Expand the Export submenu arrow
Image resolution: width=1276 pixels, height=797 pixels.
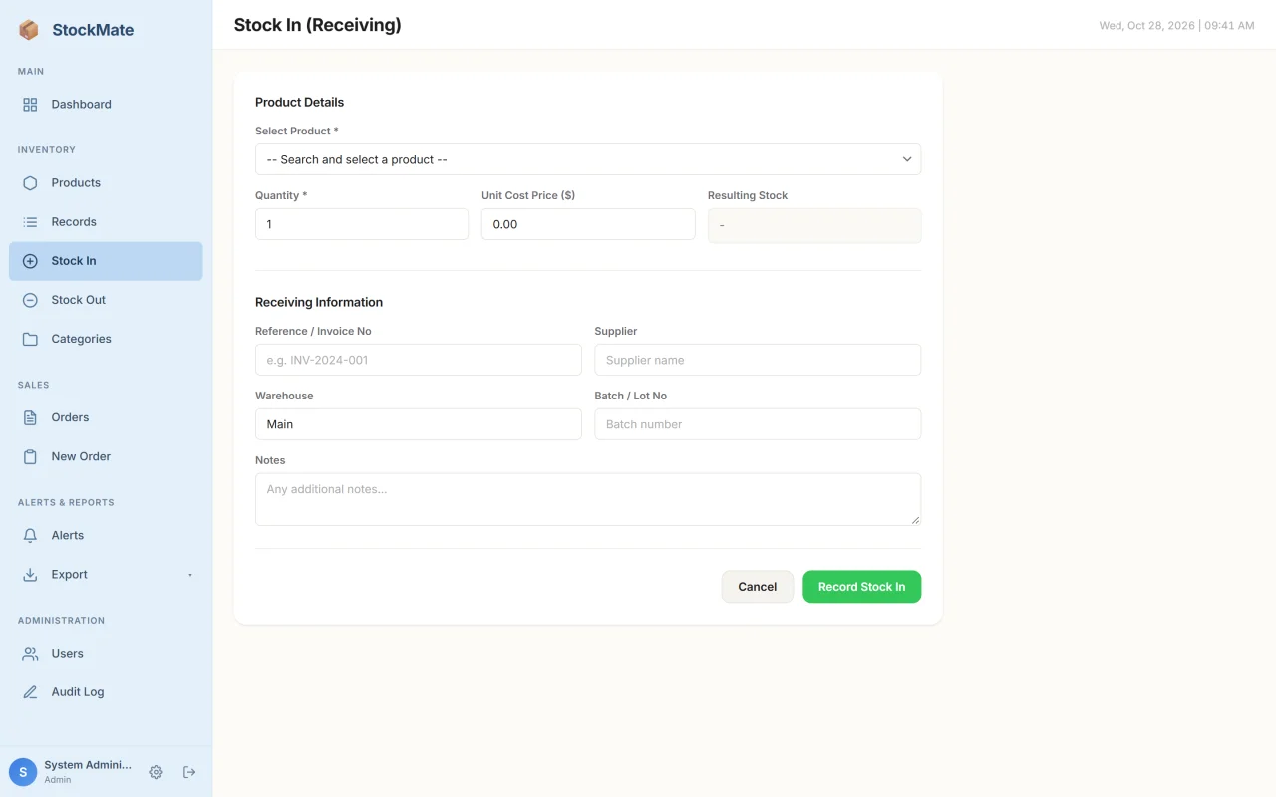pyautogui.click(x=190, y=575)
